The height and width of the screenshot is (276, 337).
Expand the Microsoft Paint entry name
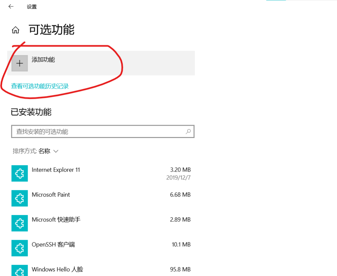click(x=51, y=195)
